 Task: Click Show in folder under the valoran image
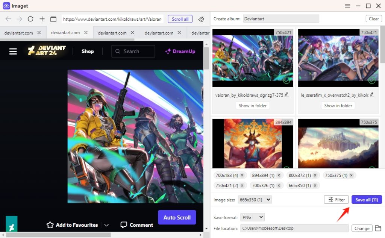click(252, 105)
